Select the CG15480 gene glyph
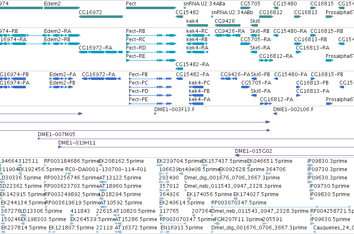 click(x=276, y=8)
